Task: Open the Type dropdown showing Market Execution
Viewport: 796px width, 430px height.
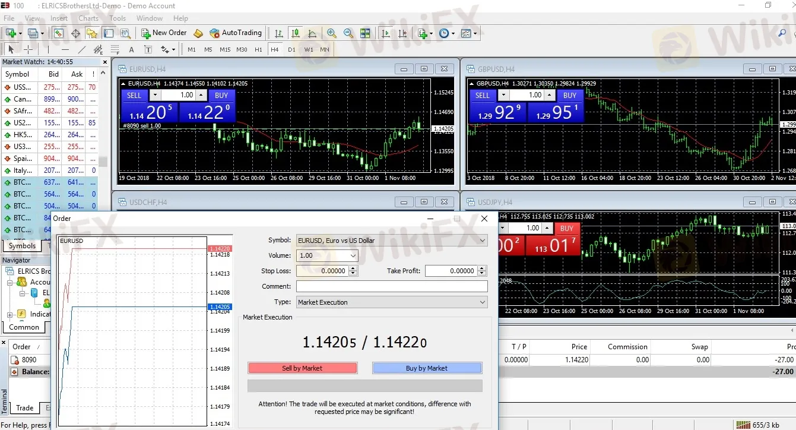Action: (x=392, y=302)
